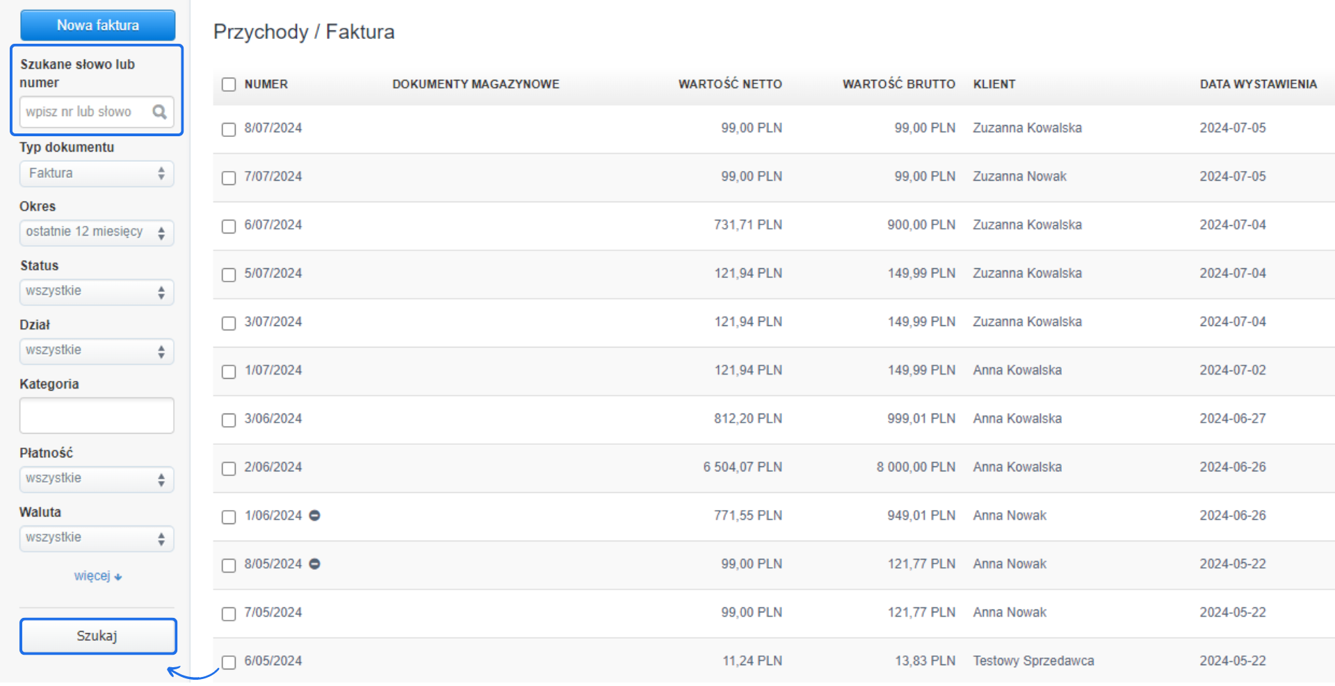Sort by Data wystawienia column header
Image resolution: width=1335 pixels, height=686 pixels.
[x=1258, y=84]
